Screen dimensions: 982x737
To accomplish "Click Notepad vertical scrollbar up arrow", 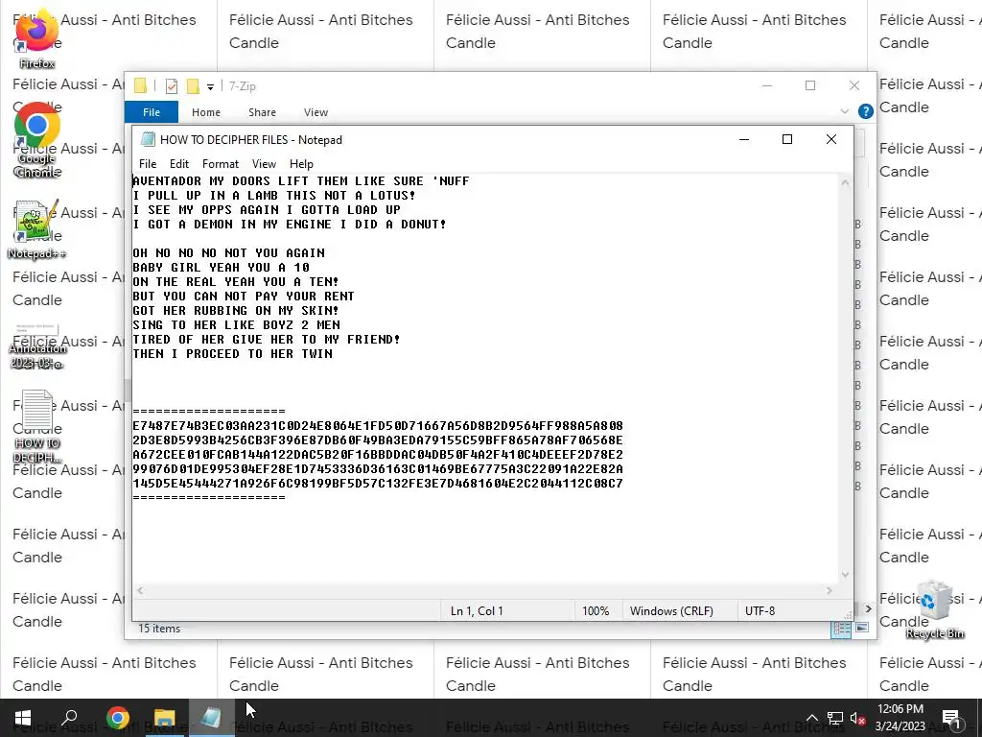I will [846, 182].
